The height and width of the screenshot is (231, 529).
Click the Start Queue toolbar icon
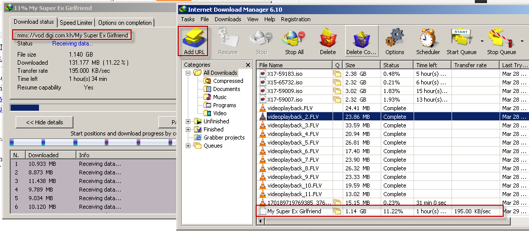point(461,41)
